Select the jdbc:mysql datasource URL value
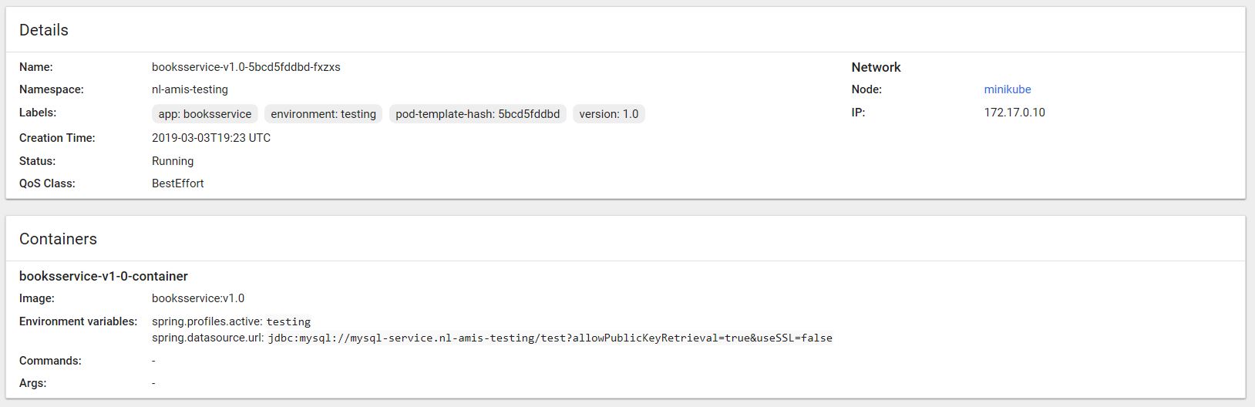This screenshot has height=407, width=1255. pos(550,338)
